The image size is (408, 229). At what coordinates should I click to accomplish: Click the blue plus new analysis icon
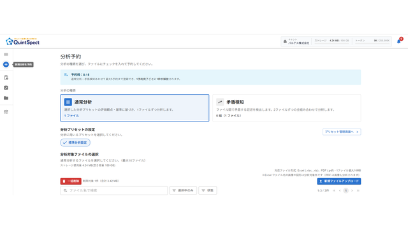[x=6, y=64]
